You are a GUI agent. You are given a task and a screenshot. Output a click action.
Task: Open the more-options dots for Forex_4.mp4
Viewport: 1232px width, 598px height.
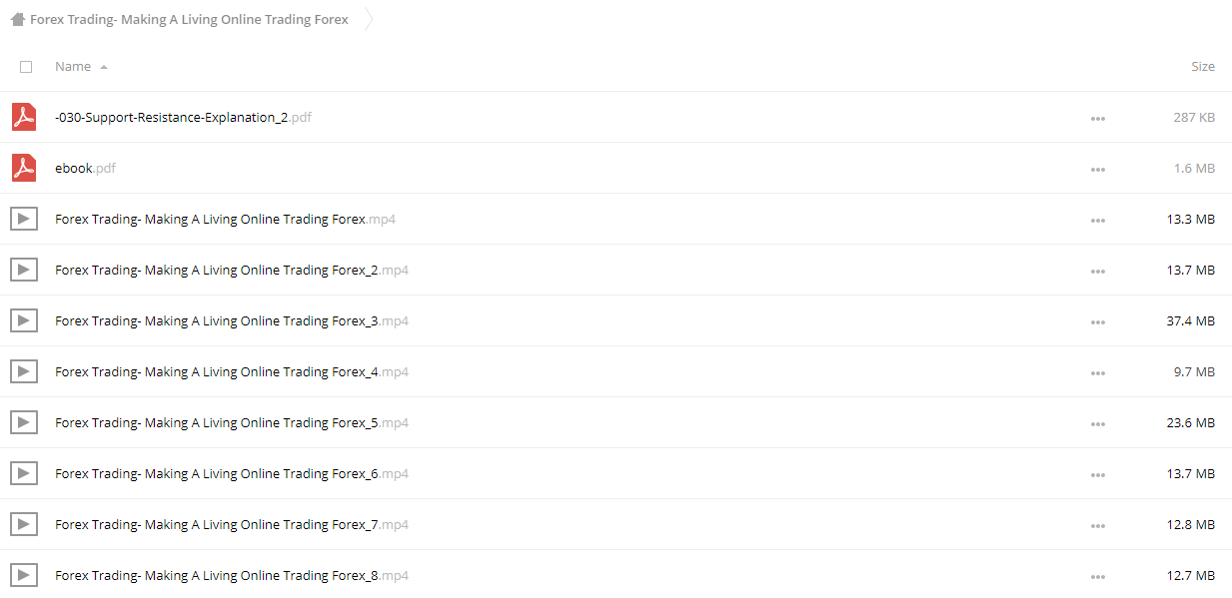[1098, 372]
